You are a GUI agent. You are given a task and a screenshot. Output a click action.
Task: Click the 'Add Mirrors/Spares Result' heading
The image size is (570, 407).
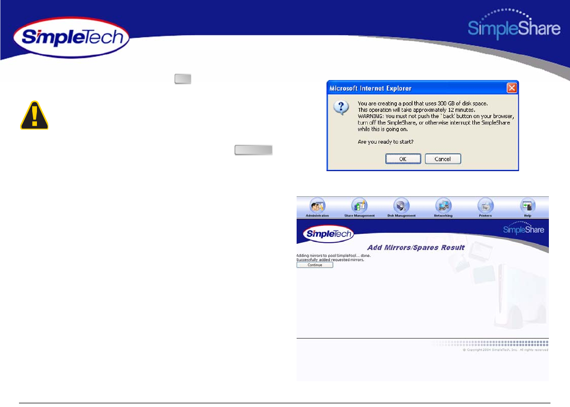click(416, 248)
